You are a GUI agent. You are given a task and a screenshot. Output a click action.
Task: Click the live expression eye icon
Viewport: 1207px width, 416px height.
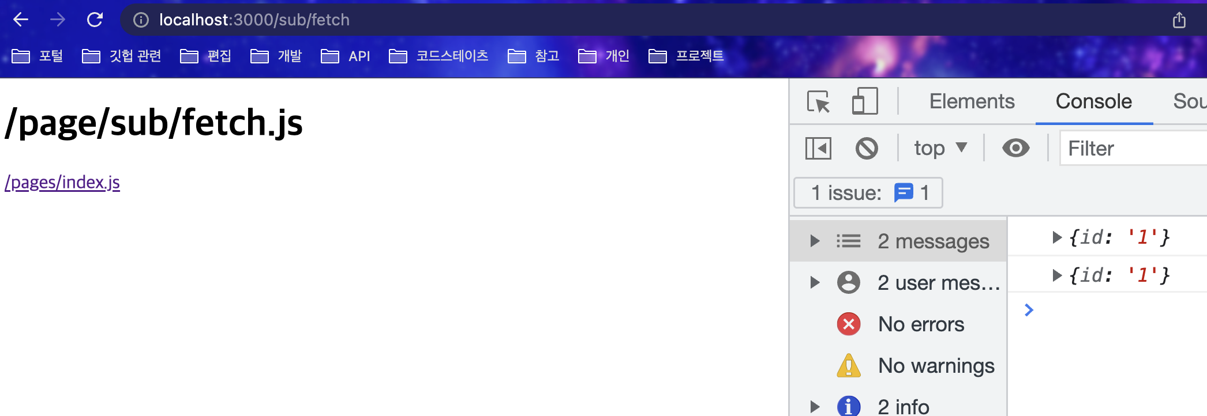(1016, 148)
